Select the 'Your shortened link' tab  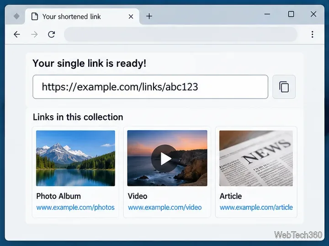pyautogui.click(x=82, y=16)
